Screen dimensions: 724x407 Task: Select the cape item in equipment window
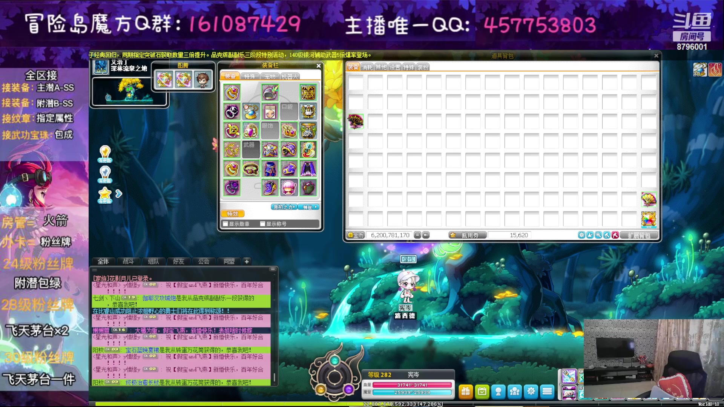(308, 169)
